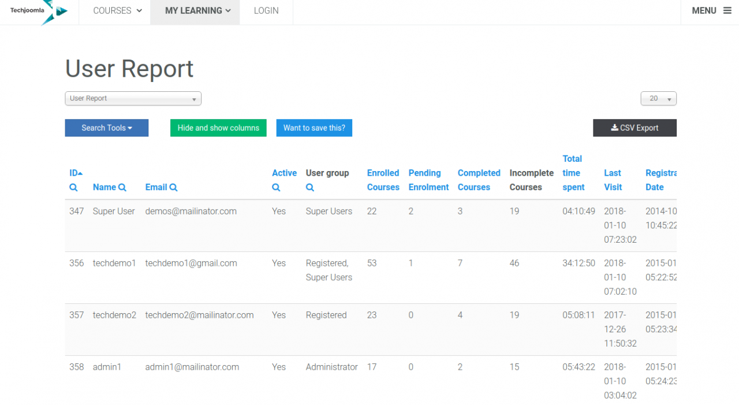739x405 pixels.
Task: Export the report with CSV Export
Action: pyautogui.click(x=635, y=128)
